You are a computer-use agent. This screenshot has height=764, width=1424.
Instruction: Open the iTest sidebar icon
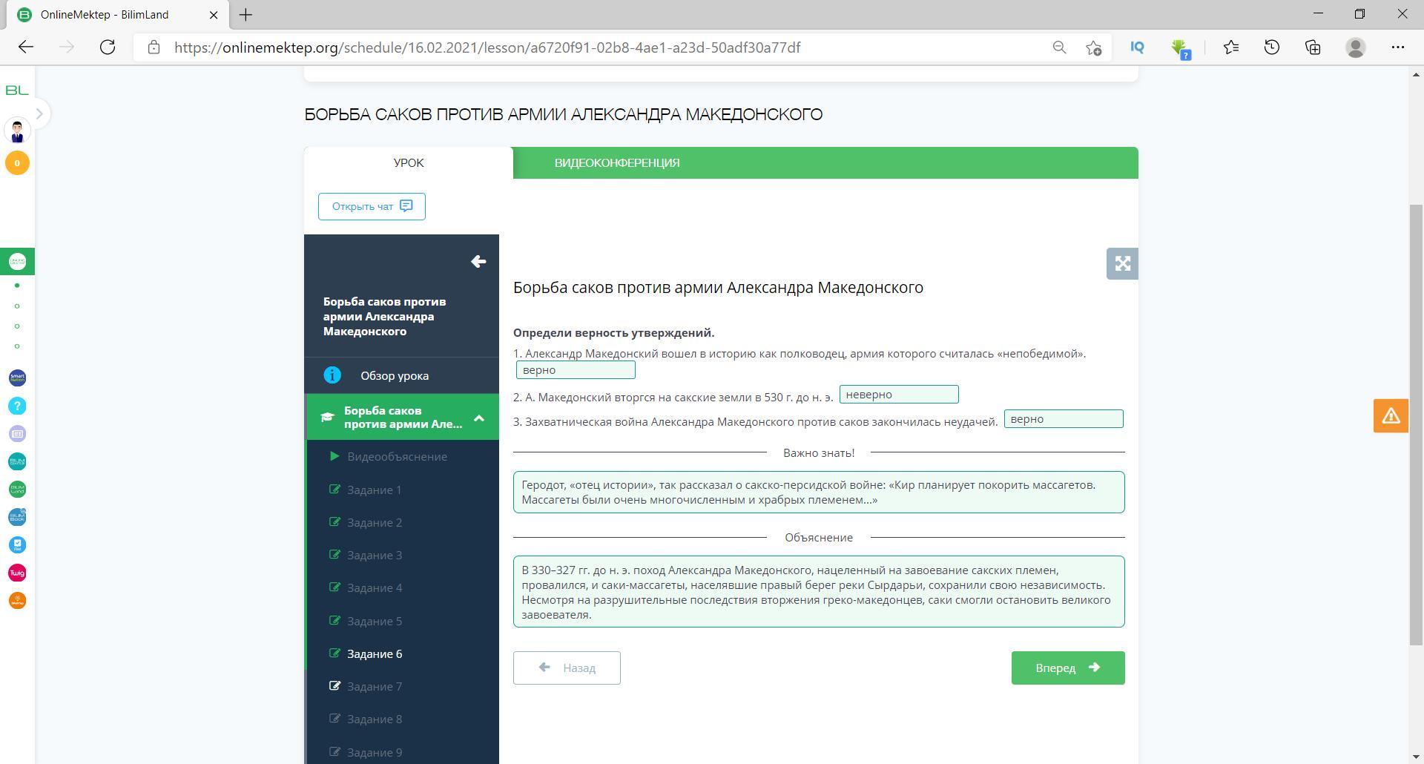pyautogui.click(x=17, y=545)
